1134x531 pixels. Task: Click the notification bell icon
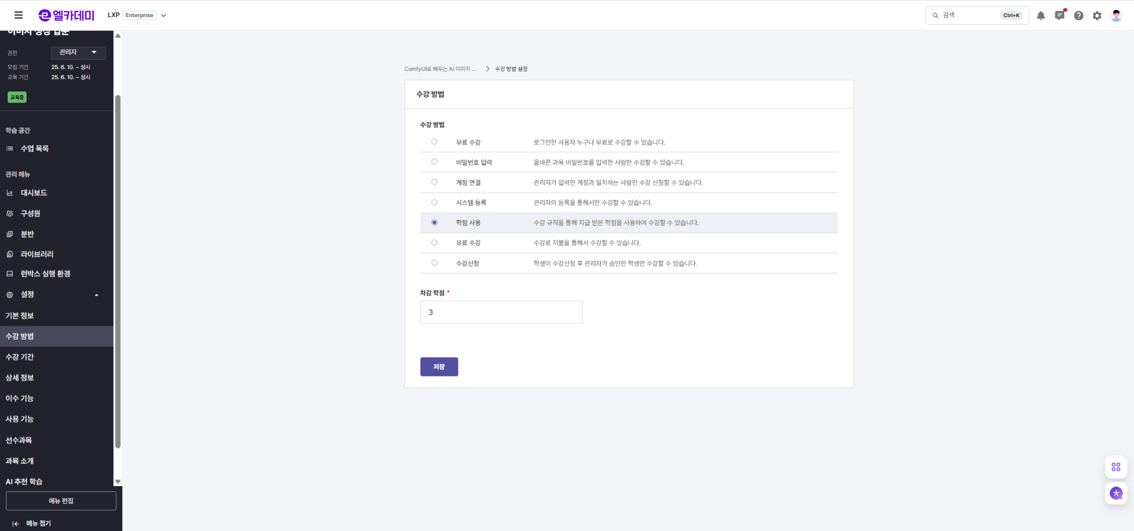(1041, 16)
